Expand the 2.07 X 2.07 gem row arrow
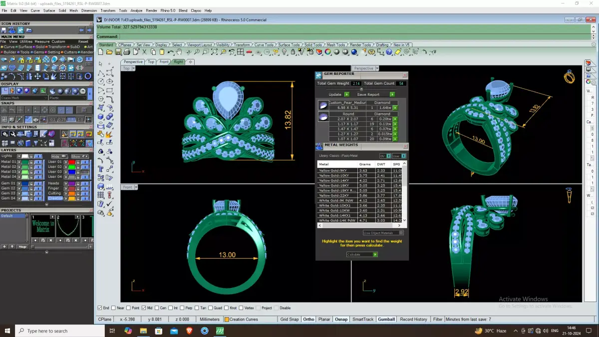Screen dimensions: 599x337 395,119
